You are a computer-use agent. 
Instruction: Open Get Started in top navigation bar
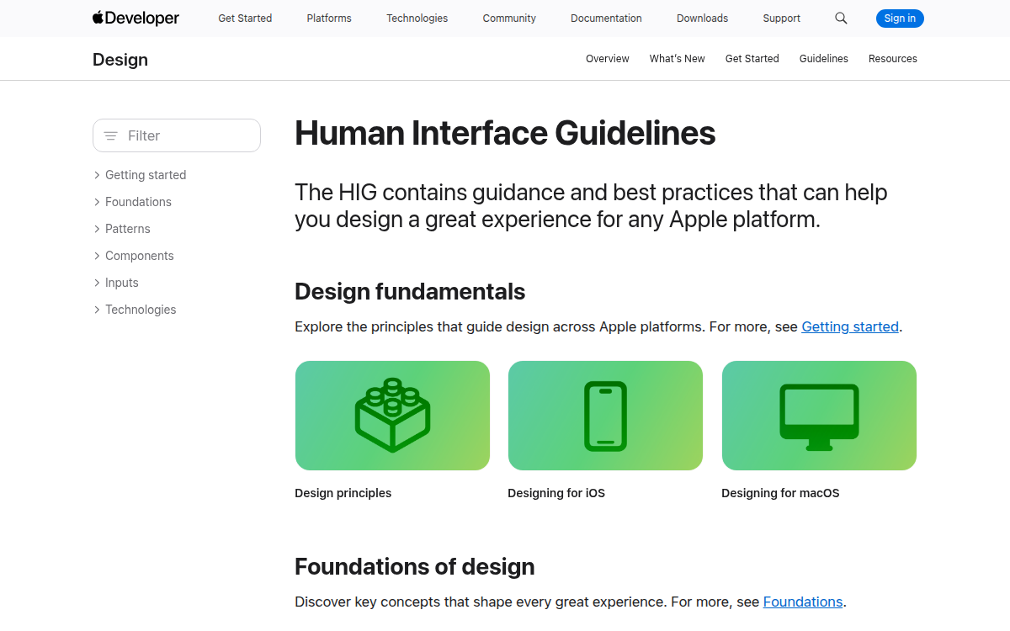click(x=245, y=19)
